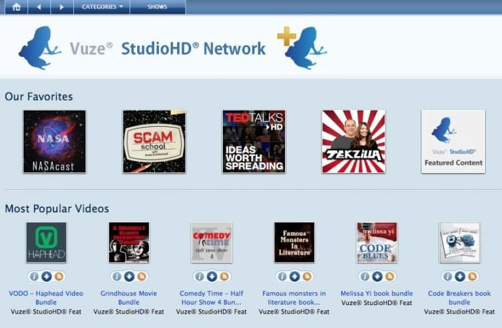
Task: Open the Scam School favorite
Action: pyautogui.click(x=154, y=141)
